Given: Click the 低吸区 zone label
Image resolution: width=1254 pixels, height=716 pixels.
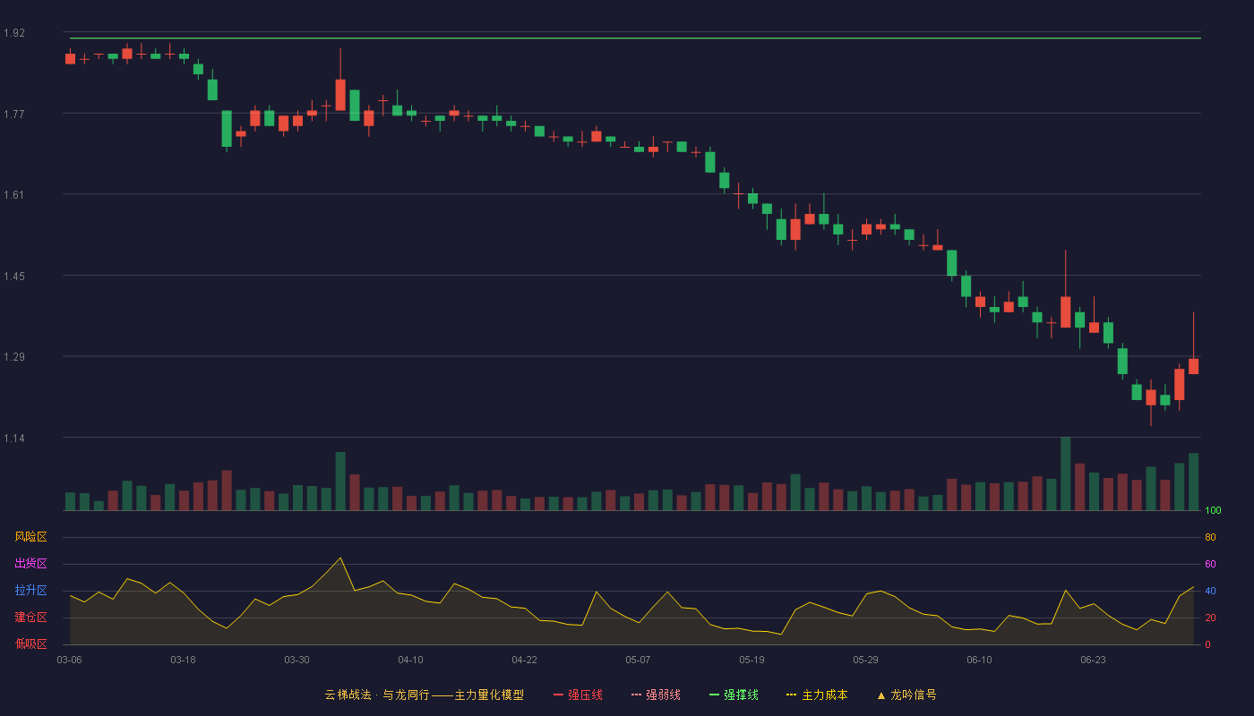Looking at the screenshot, I should (x=30, y=644).
